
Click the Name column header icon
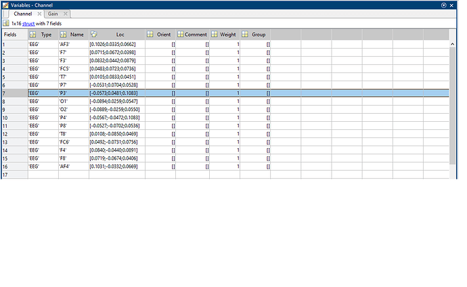(63, 35)
